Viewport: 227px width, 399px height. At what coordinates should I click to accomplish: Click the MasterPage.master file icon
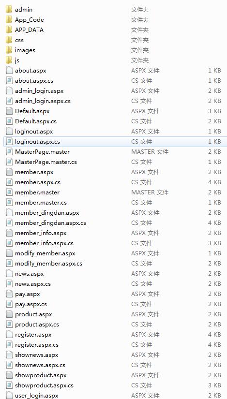tap(9, 152)
